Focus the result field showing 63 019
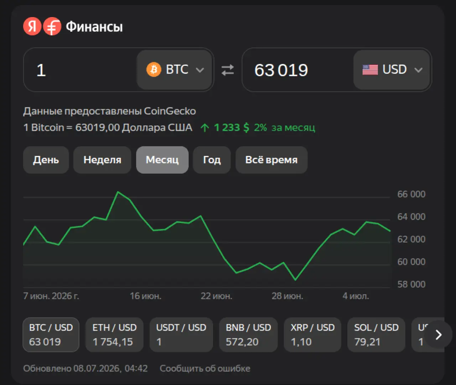 299,70
